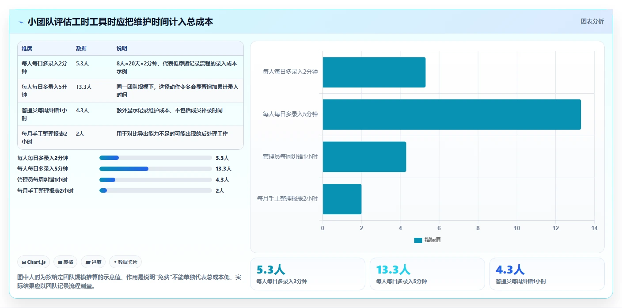Click the x-axis tick 6
Image resolution: width=622 pixels, height=308 pixels.
[439, 228]
